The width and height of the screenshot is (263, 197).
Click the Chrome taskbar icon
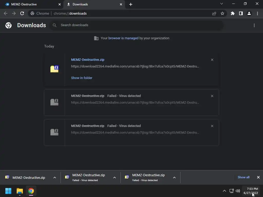(31, 191)
